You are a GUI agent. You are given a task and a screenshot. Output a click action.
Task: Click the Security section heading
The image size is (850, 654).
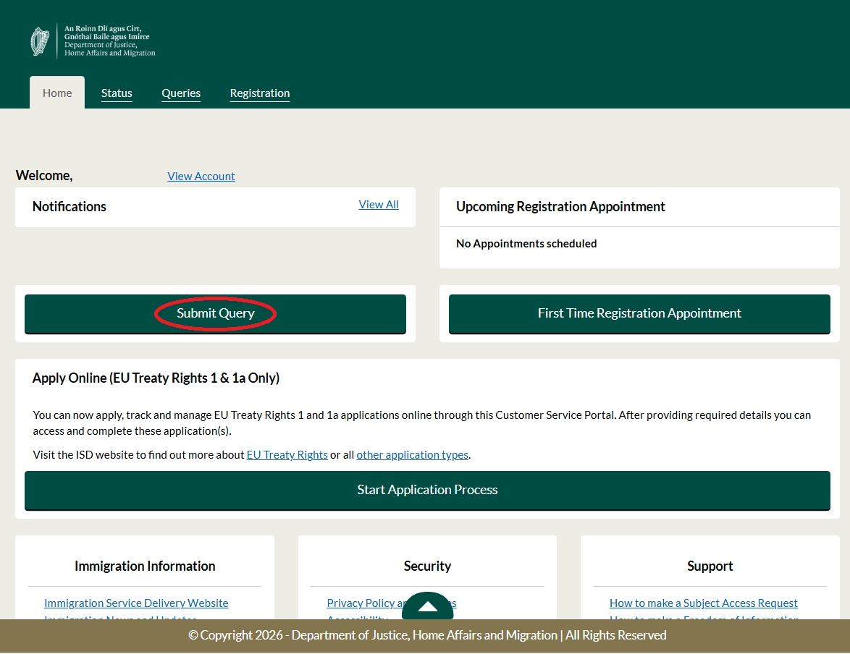(427, 566)
